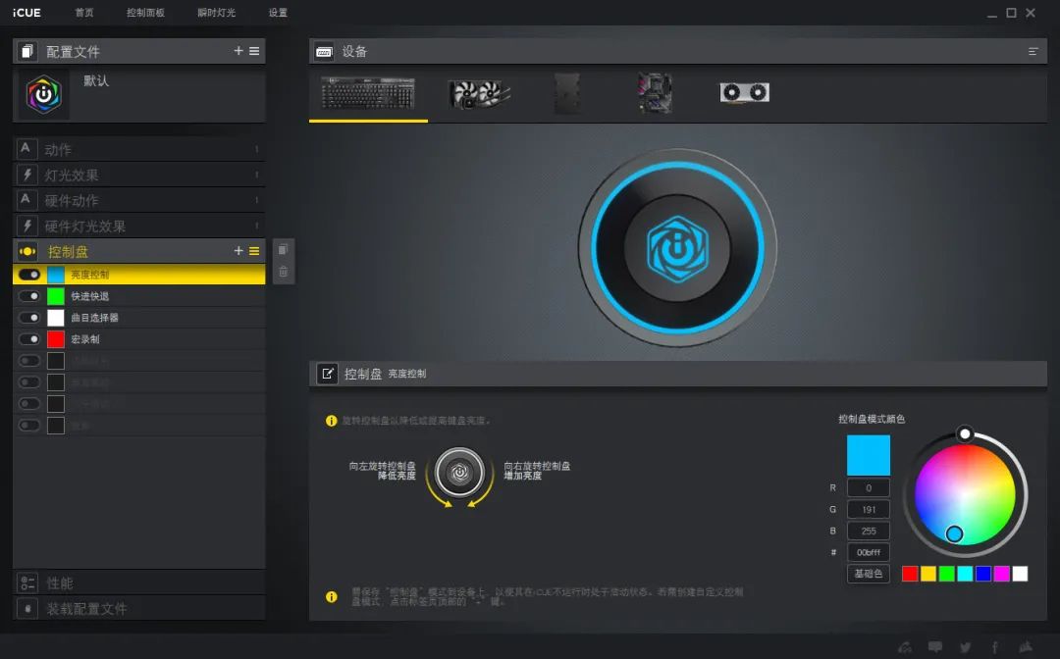Screen dimensions: 1060x659
Task: Click the white swatch of 曲目选择器
Action: pyautogui.click(x=55, y=318)
